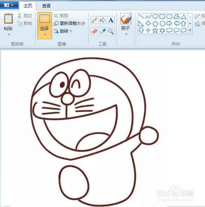Expand the full shapes gallery list

[190, 30]
